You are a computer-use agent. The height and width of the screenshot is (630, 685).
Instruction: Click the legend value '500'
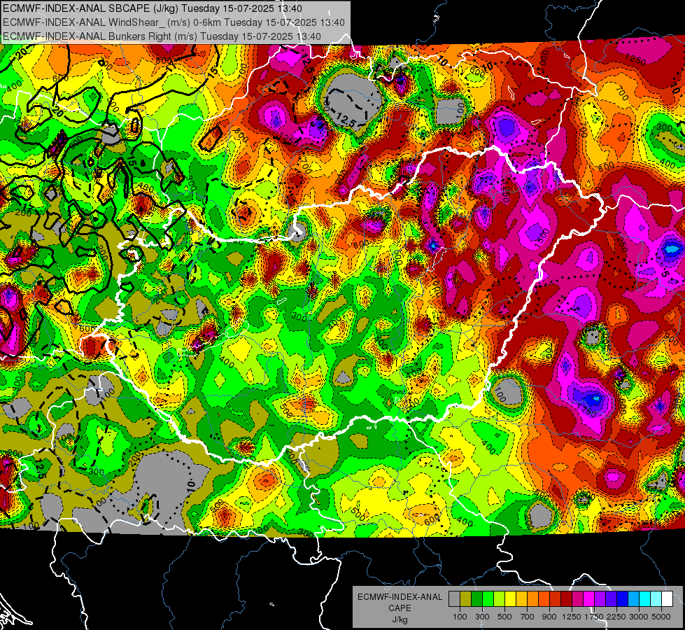[504, 617]
